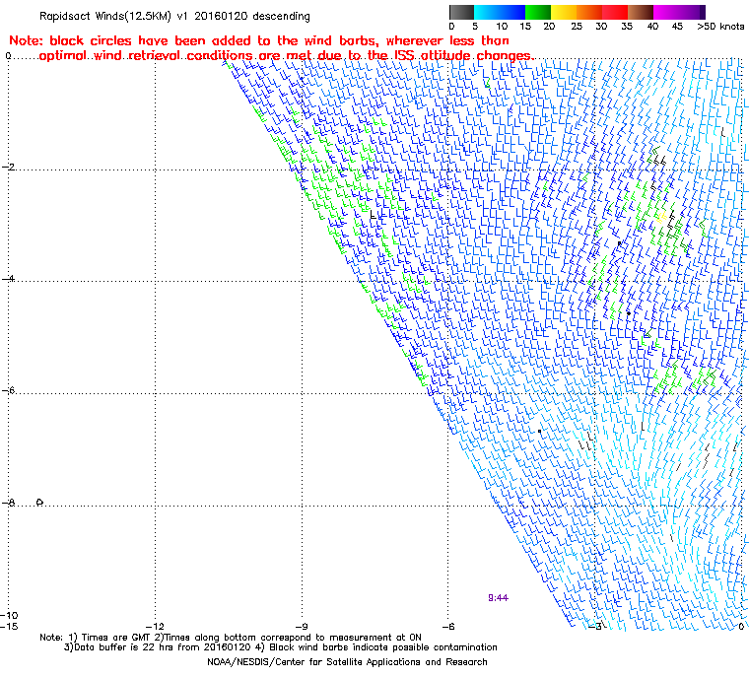Click the green 15-20 knots legend segment
The width and height of the screenshot is (749, 678).
point(538,12)
